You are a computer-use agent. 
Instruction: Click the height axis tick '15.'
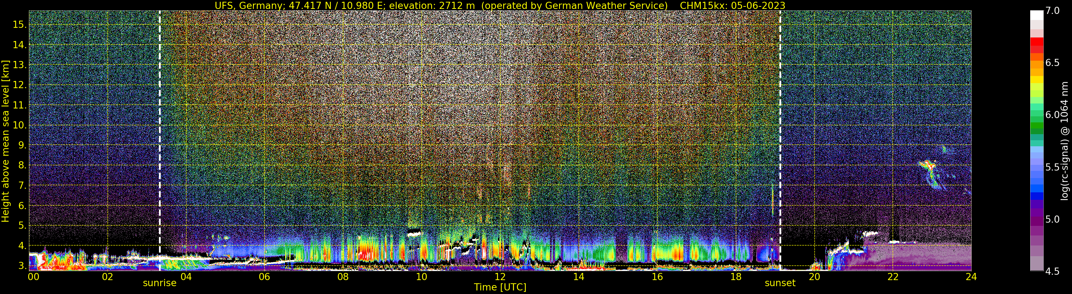pos(20,25)
